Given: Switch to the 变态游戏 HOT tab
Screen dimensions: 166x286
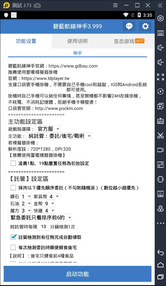Looking at the screenshot, I should pyautogui.click(x=129, y=41).
